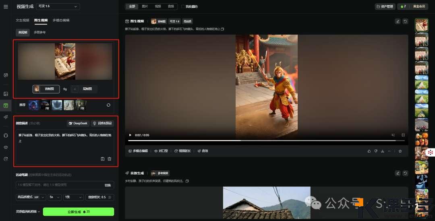Select the 多图参考 sub-tab
Viewport: 435px width, 221px height.
point(39,32)
